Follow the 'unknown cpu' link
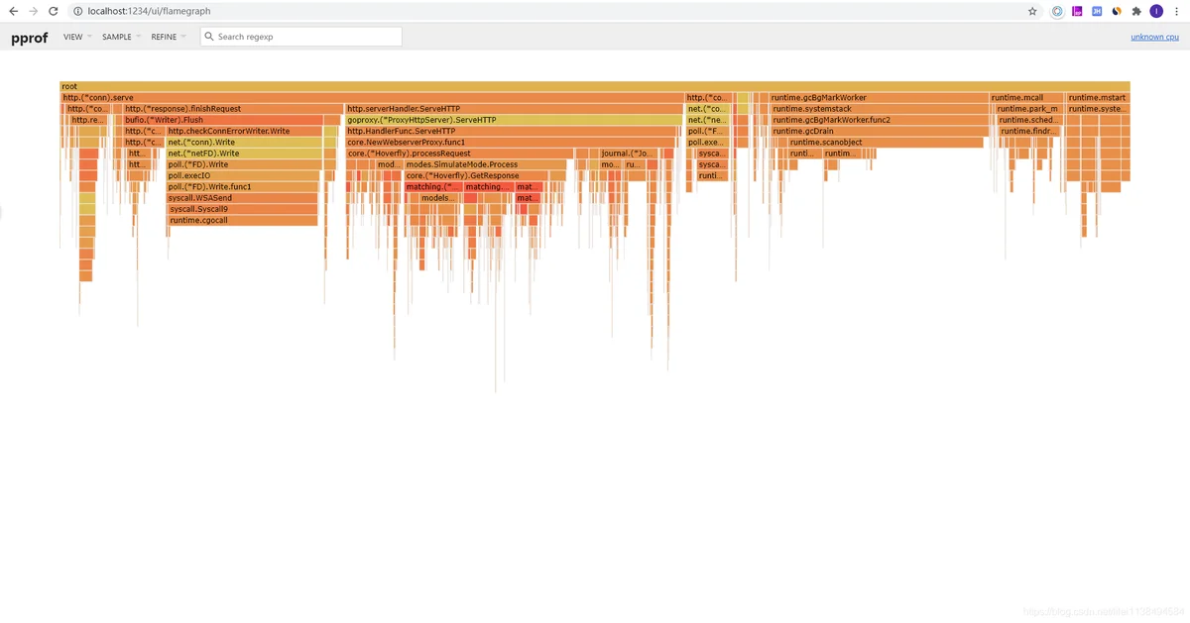The width and height of the screenshot is (1190, 623). 1154,37
